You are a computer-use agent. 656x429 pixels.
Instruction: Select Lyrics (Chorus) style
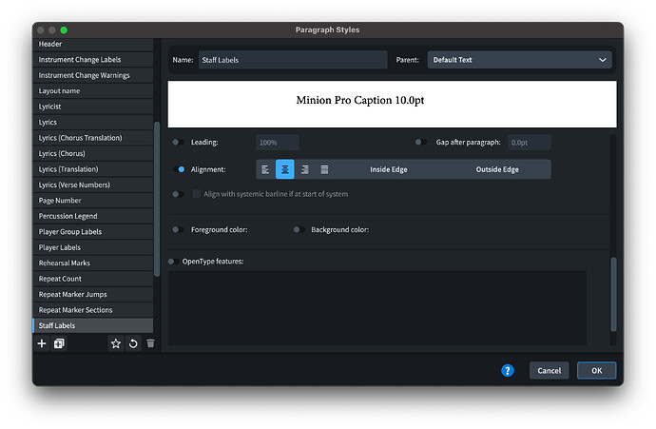tap(93, 153)
